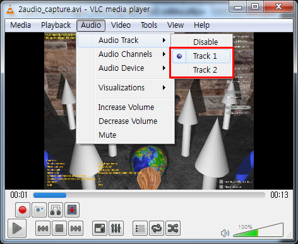Skip to the next media item
The width and height of the screenshot is (298, 244).
tap(76, 228)
